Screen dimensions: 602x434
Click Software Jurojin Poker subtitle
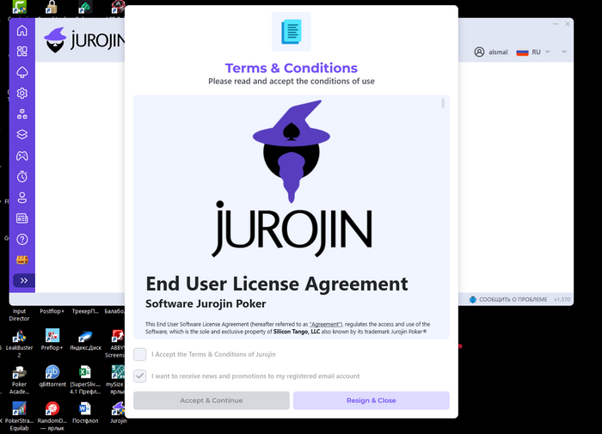coord(206,303)
